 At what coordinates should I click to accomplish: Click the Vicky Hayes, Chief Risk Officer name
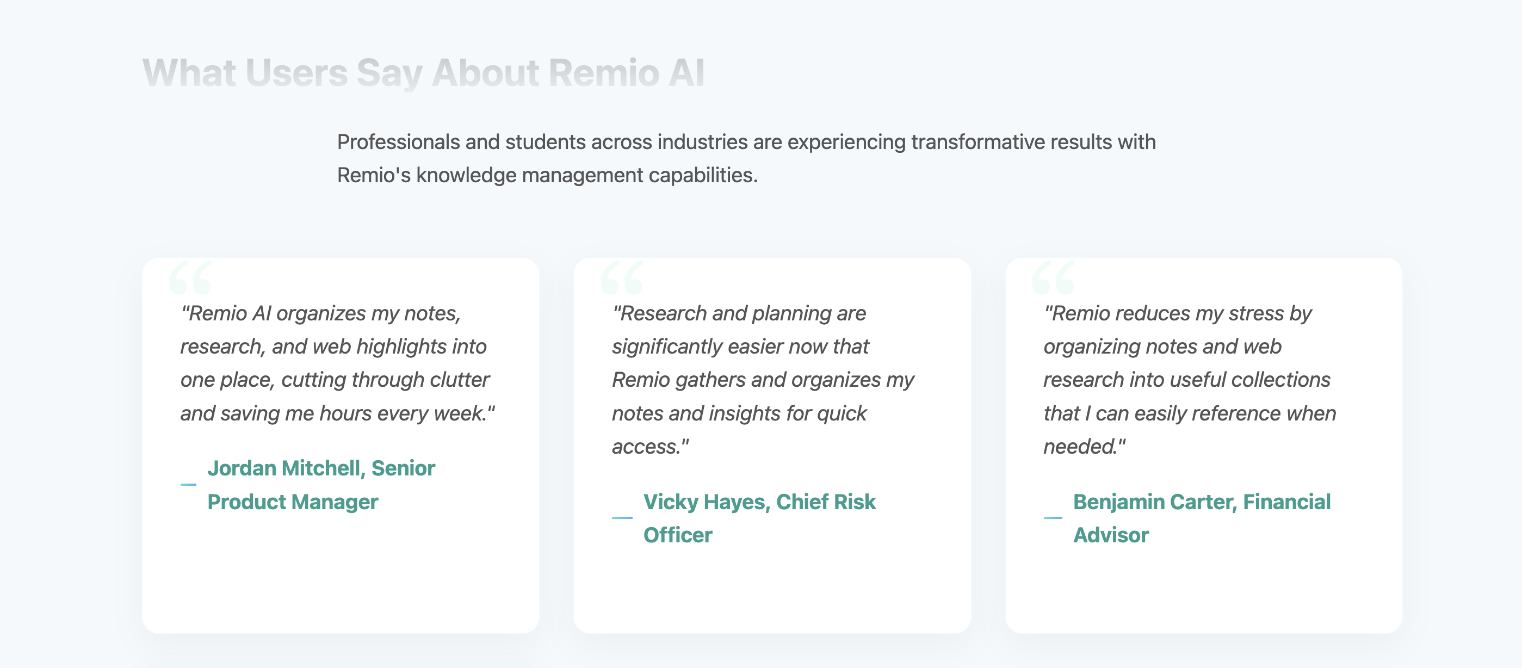[x=759, y=518]
